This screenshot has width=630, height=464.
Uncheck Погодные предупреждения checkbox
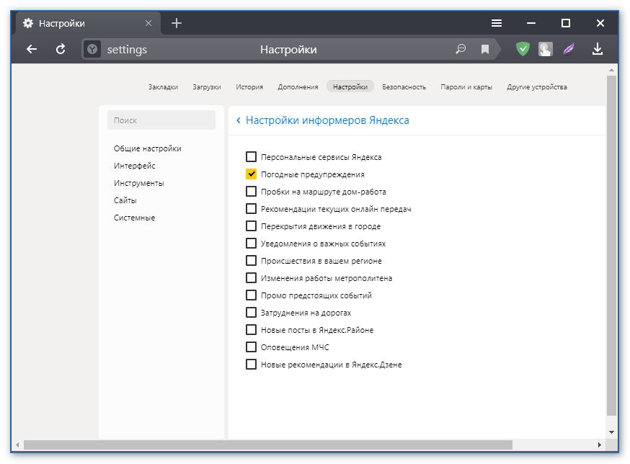[x=251, y=174]
